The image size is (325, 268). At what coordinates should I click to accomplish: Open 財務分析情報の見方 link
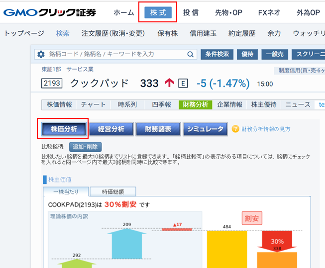tap(266, 129)
